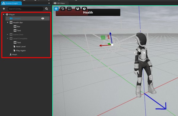Click the Health Bar element icon

(11, 22)
